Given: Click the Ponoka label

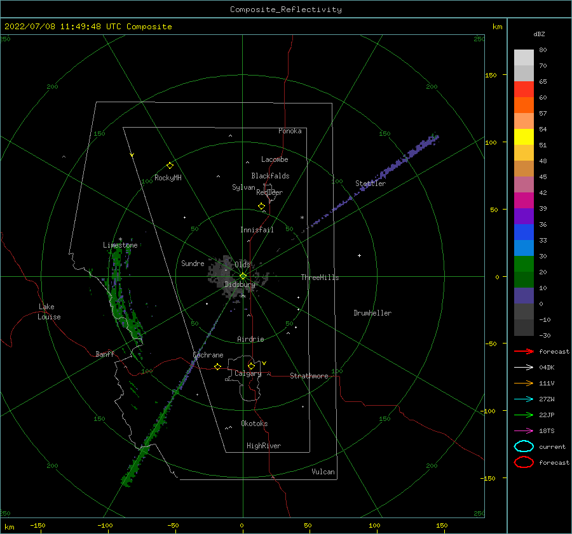Looking at the screenshot, I should tap(290, 131).
